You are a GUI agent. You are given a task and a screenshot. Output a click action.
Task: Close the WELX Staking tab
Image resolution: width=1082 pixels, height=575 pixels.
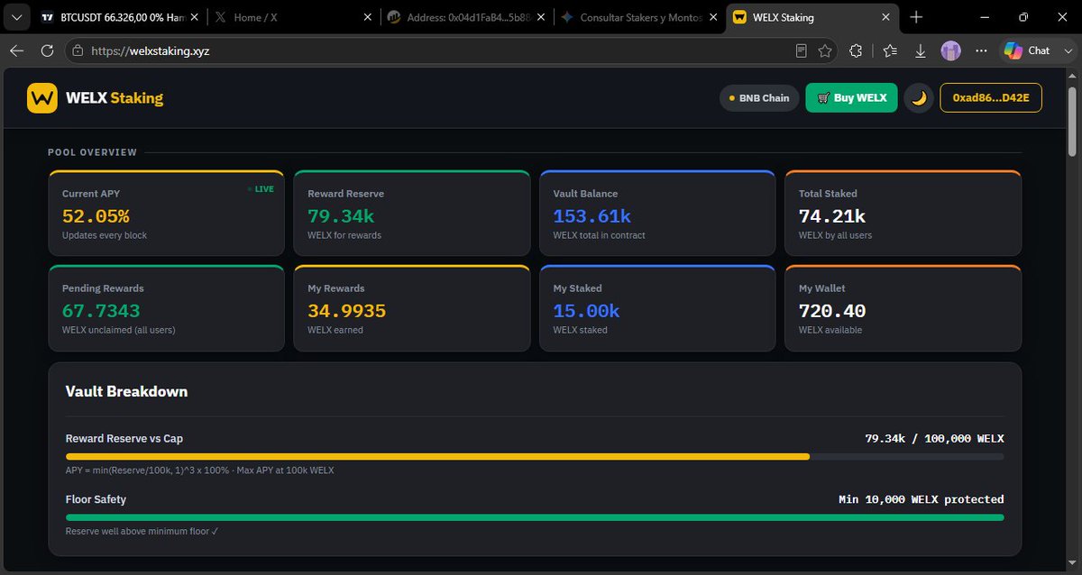click(x=885, y=17)
